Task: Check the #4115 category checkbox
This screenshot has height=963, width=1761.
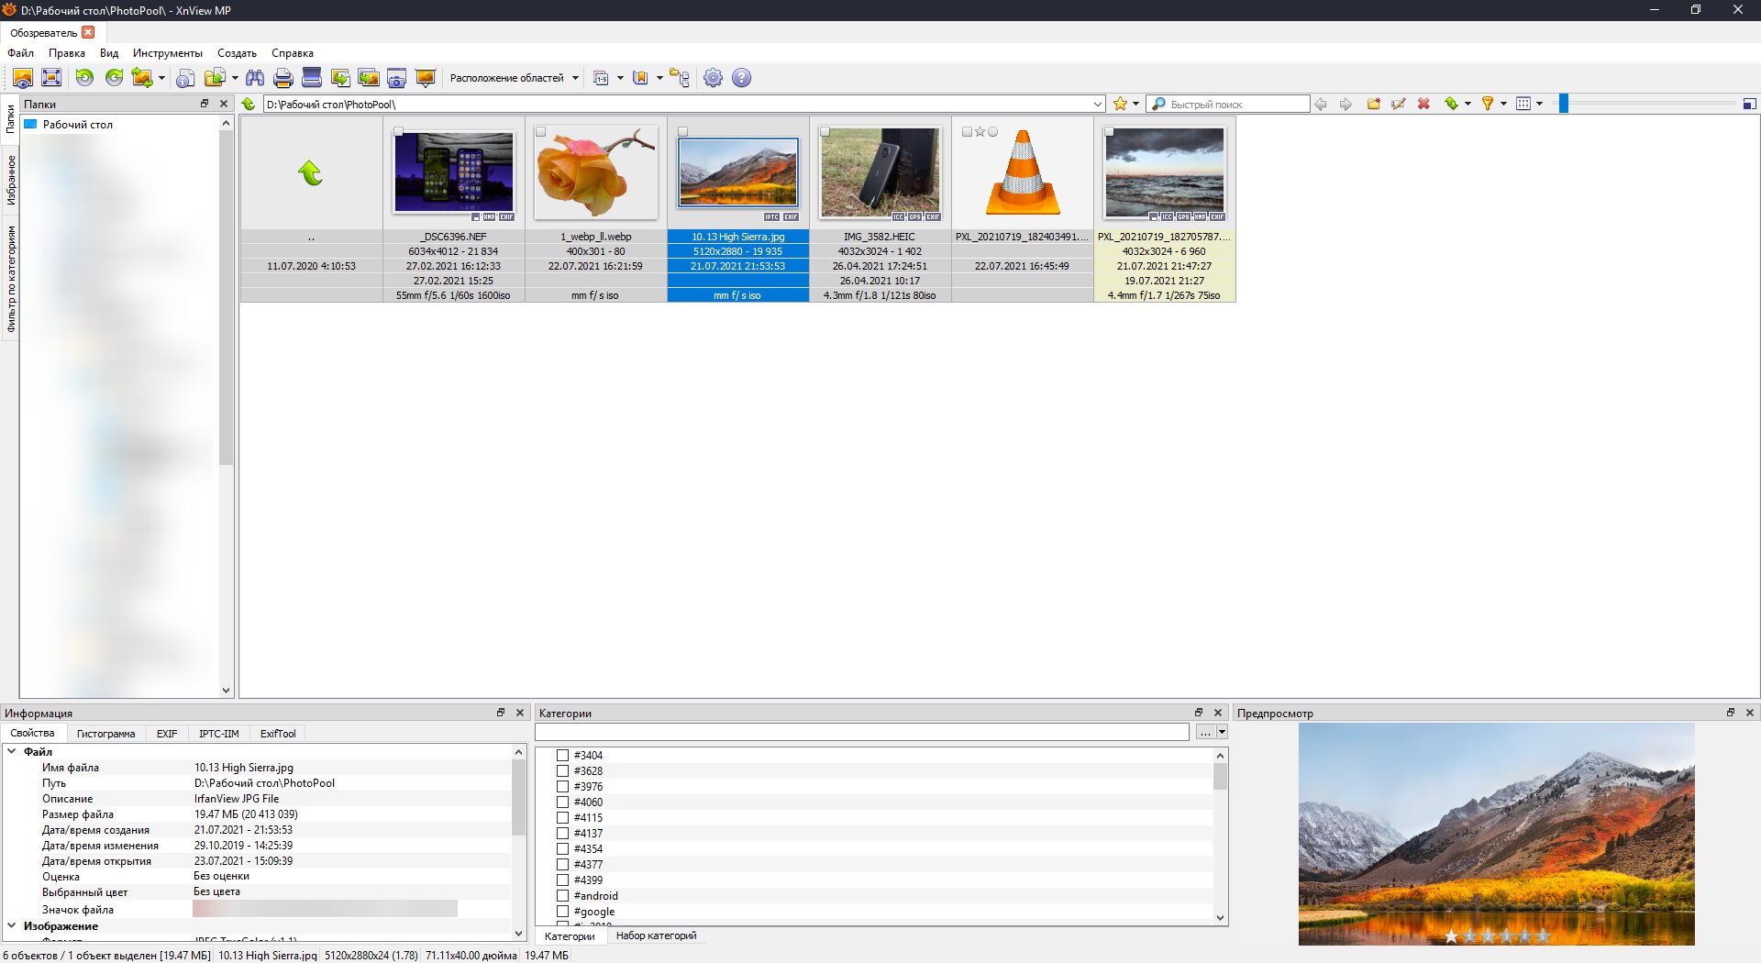Action: [x=563, y=818]
